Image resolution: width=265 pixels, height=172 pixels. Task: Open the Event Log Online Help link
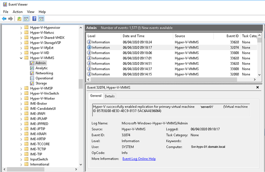point(139,159)
